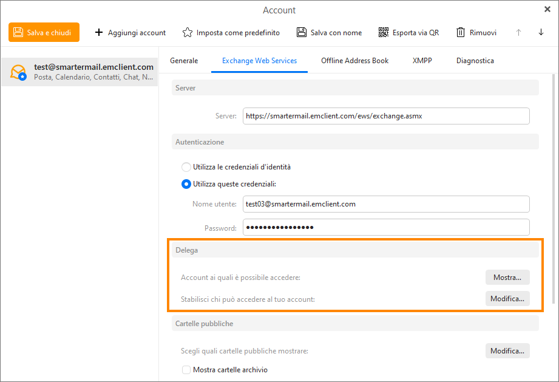Click the Salva e chiudi button

point(44,32)
